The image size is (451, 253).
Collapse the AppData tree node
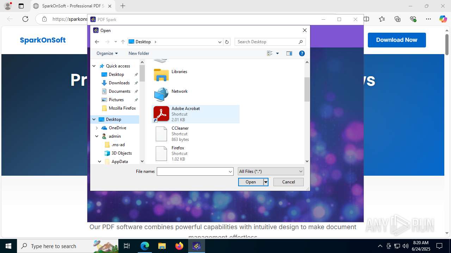click(x=100, y=162)
